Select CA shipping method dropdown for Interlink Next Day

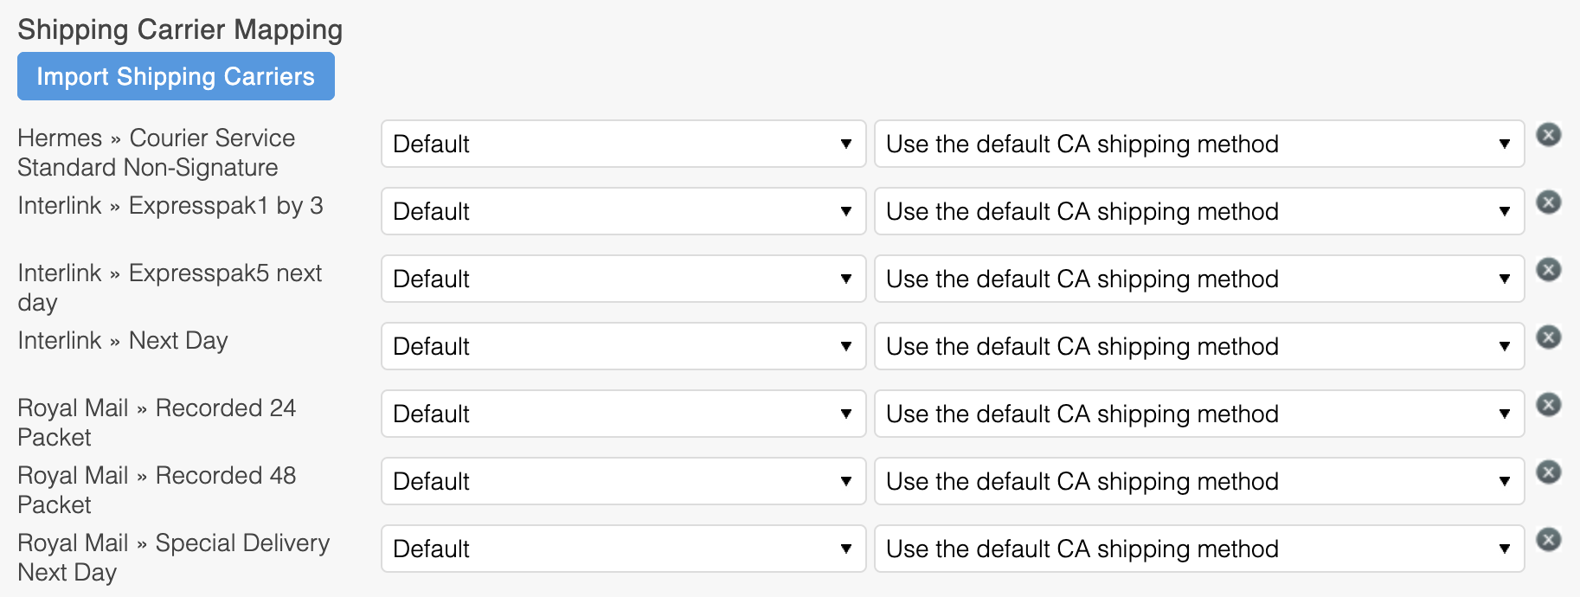click(1199, 346)
